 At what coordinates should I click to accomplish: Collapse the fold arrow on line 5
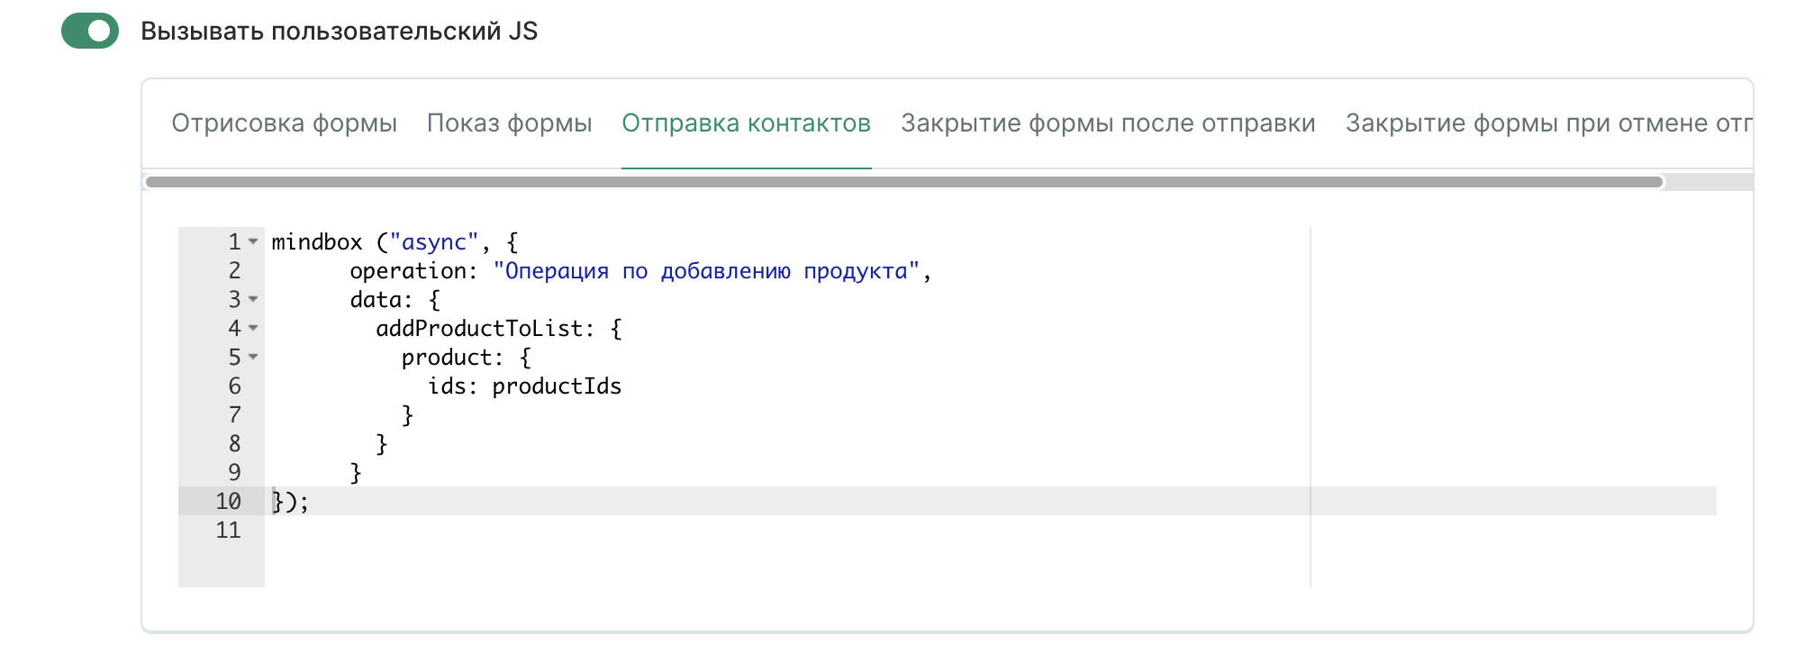(x=253, y=357)
